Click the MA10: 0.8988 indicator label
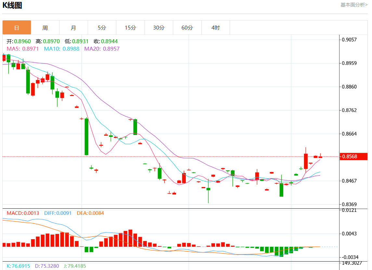This screenshot has width=372, height=270. click(62, 49)
